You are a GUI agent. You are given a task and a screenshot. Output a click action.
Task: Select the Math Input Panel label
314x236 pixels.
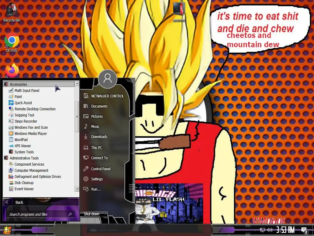point(27,91)
